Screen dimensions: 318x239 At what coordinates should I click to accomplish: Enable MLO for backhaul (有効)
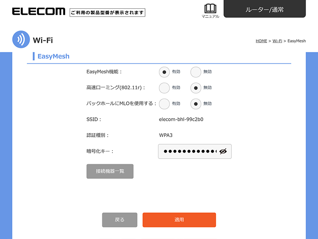[x=164, y=103]
